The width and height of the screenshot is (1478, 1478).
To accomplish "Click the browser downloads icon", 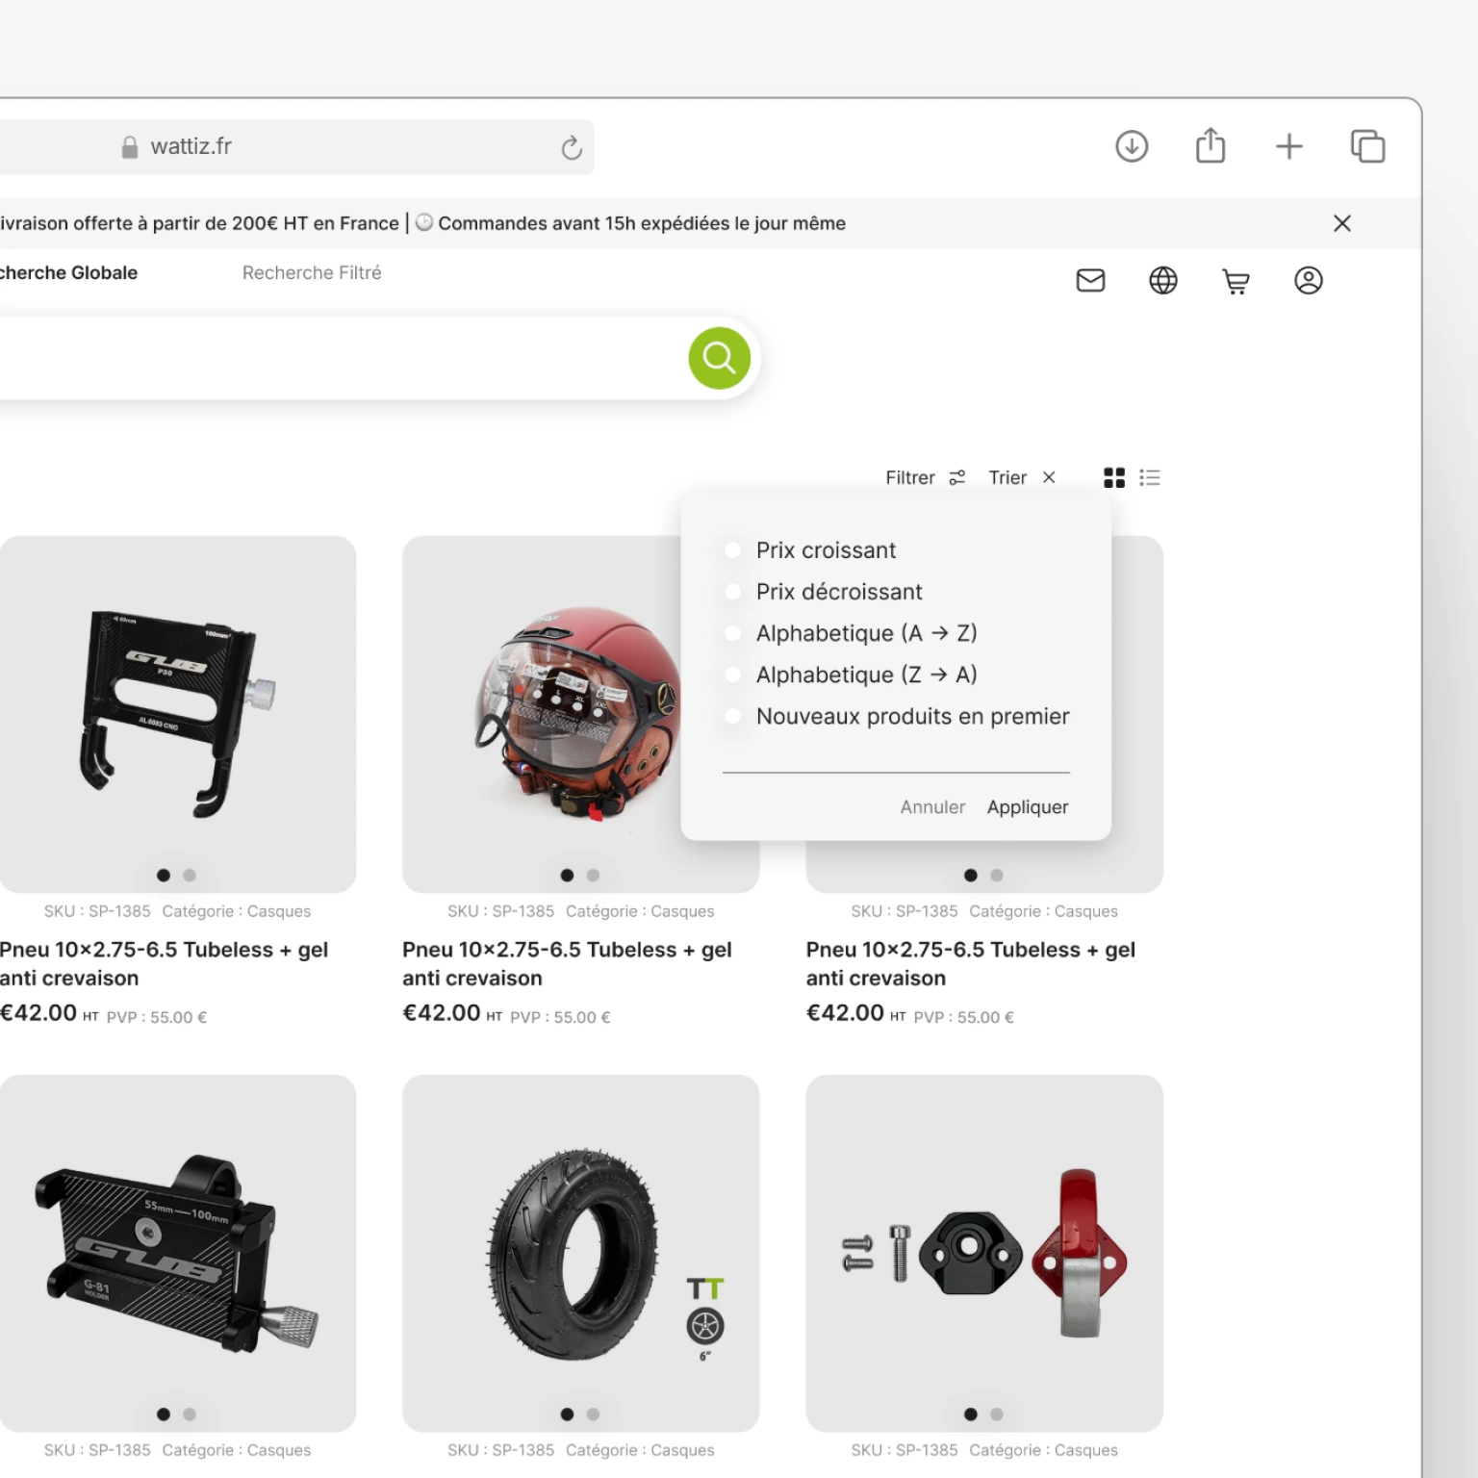I will coord(1132,146).
